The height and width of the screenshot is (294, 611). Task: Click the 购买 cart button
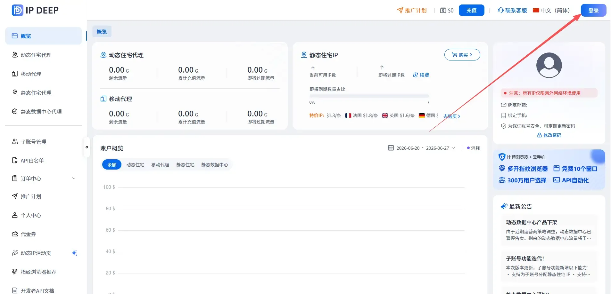pos(462,55)
